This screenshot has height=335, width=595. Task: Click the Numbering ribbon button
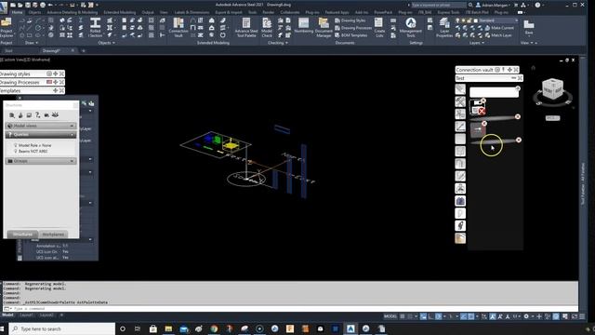tap(304, 26)
